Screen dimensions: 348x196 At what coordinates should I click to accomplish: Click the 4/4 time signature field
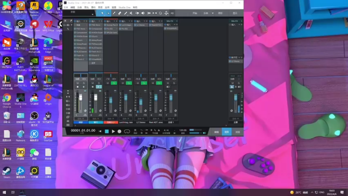click(x=166, y=130)
